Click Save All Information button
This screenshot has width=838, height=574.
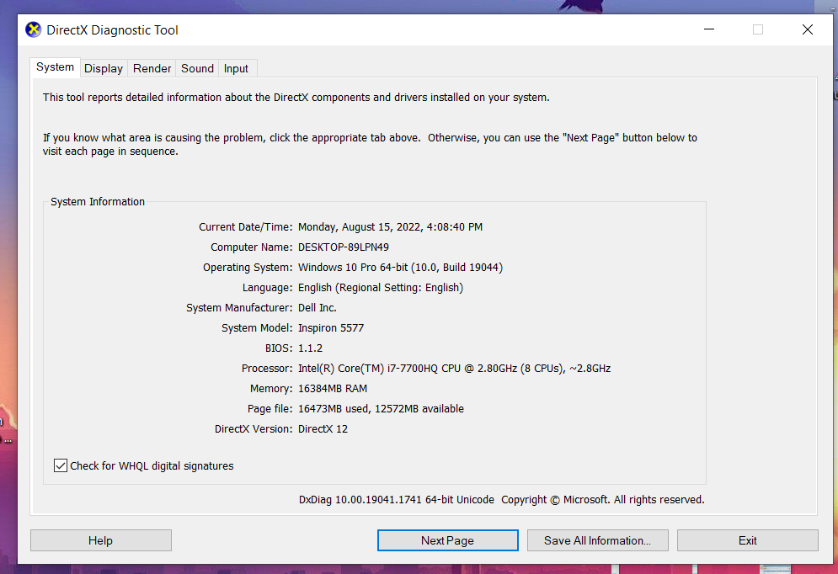click(x=597, y=540)
